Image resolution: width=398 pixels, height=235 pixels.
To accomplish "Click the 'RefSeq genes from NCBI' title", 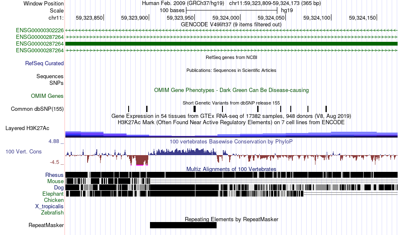I will pos(232,57).
